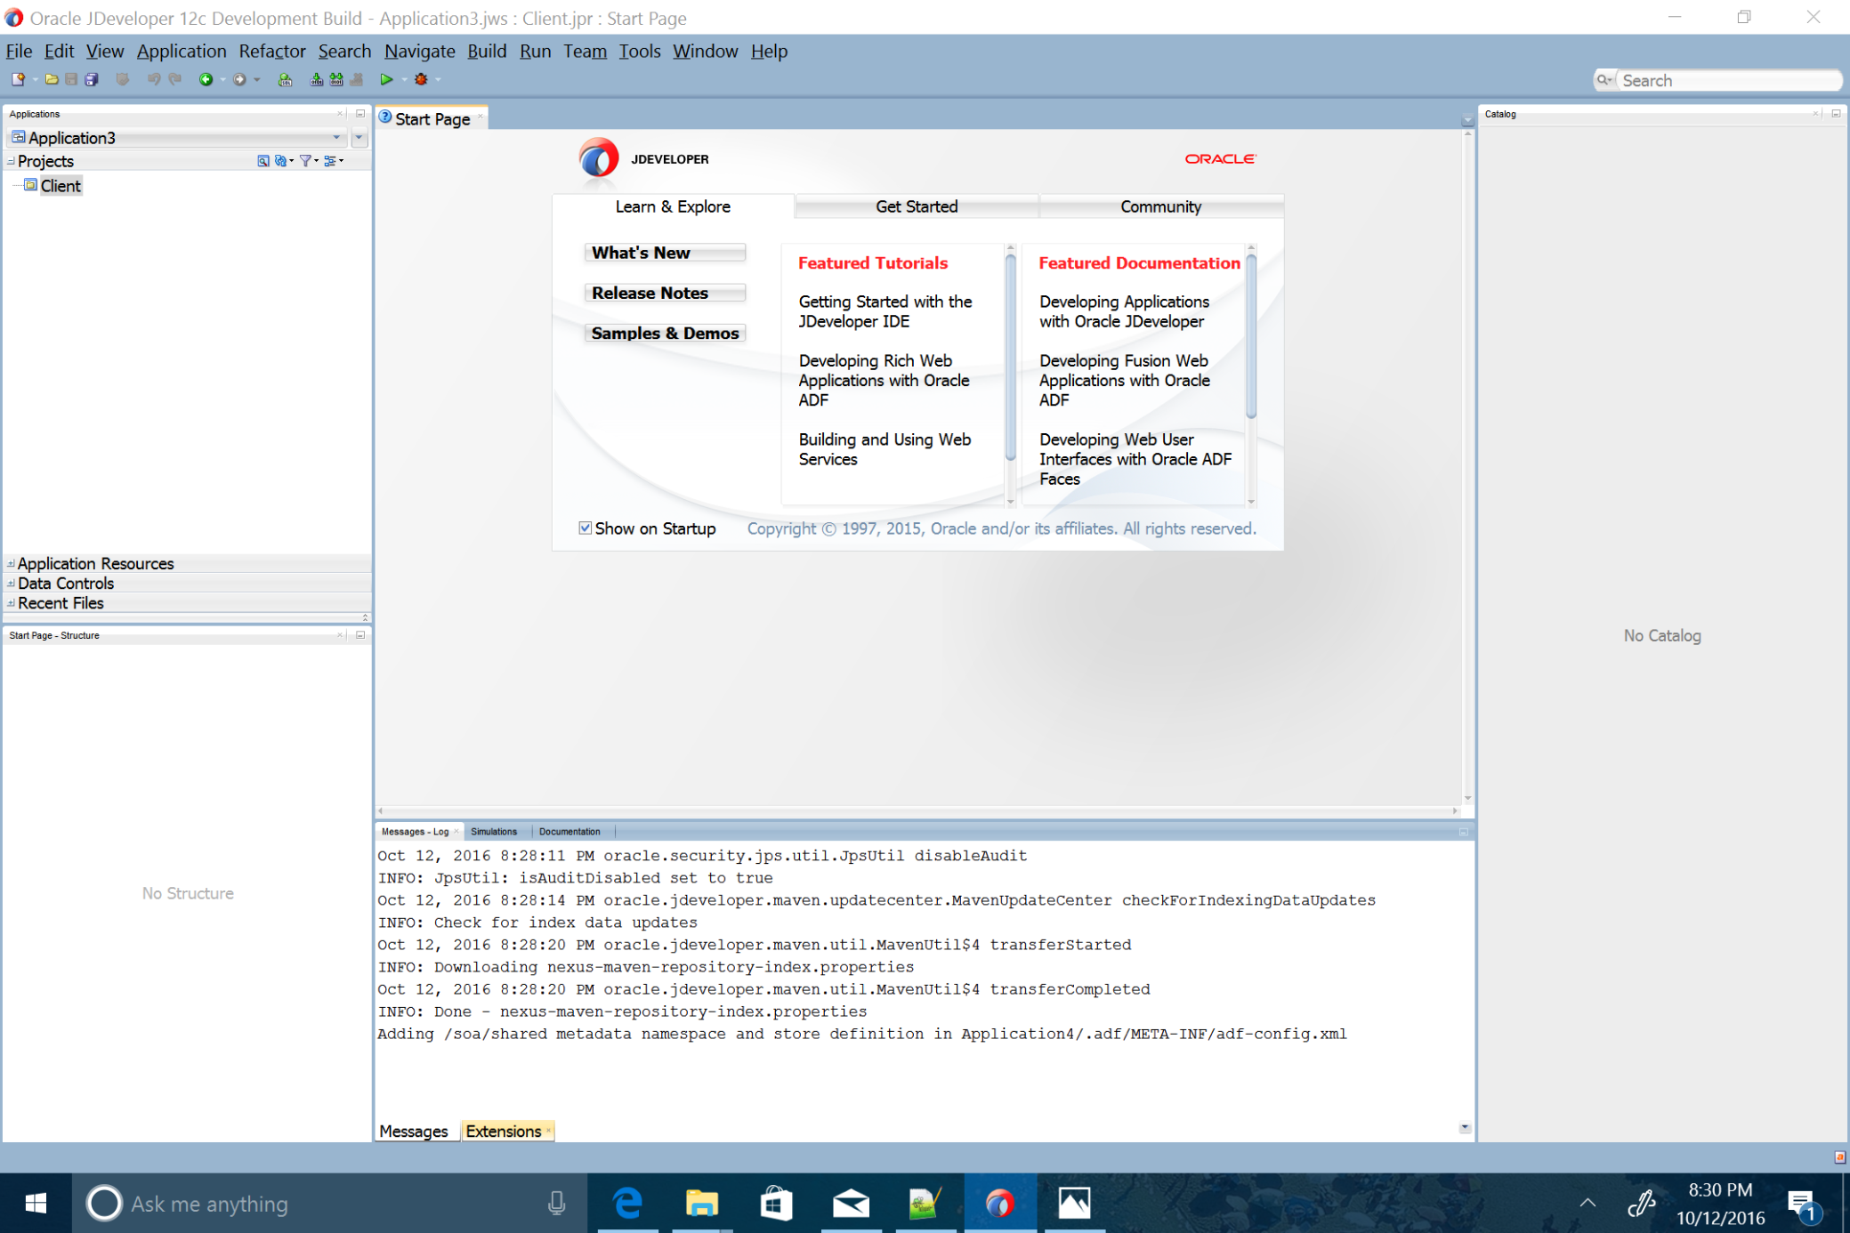Click the SQL worksheet toolbar icon

[285, 80]
